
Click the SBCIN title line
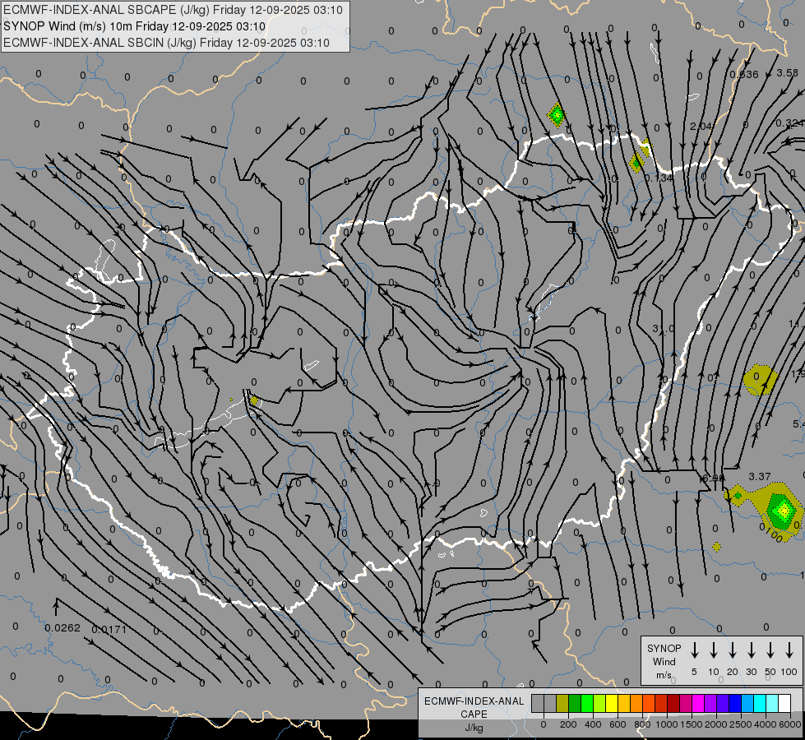pyautogui.click(x=166, y=43)
